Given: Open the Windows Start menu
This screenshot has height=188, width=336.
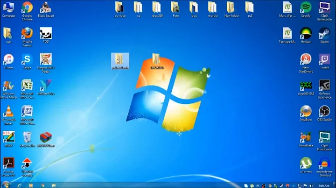Looking at the screenshot, I should [6, 185].
